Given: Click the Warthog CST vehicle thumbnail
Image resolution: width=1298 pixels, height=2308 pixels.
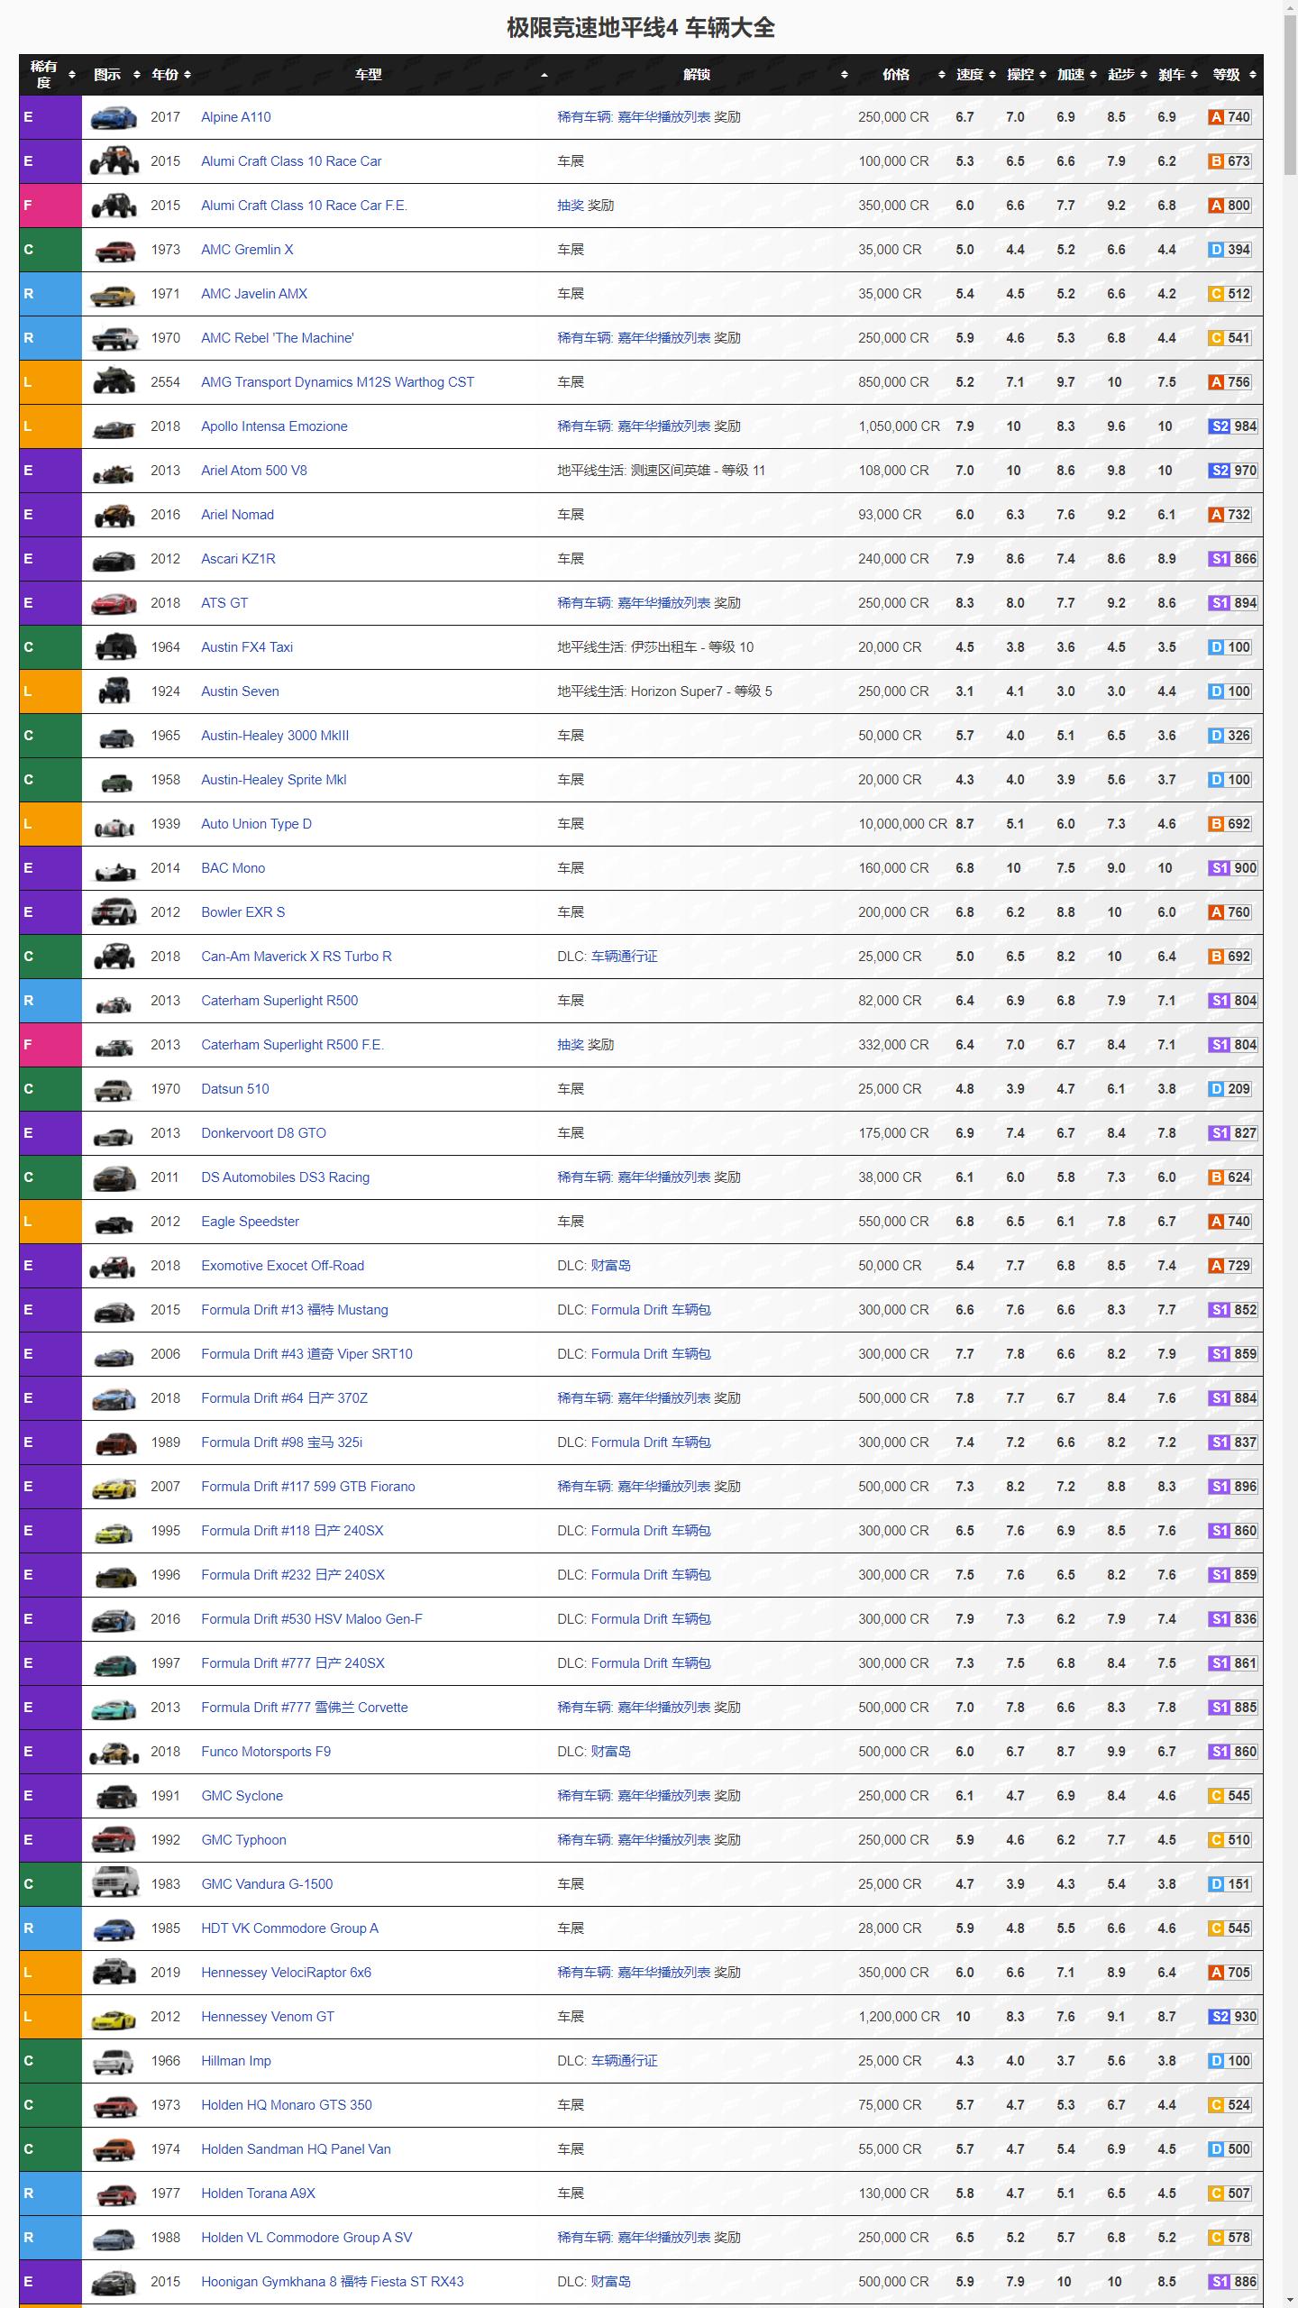Looking at the screenshot, I should coord(114,382).
